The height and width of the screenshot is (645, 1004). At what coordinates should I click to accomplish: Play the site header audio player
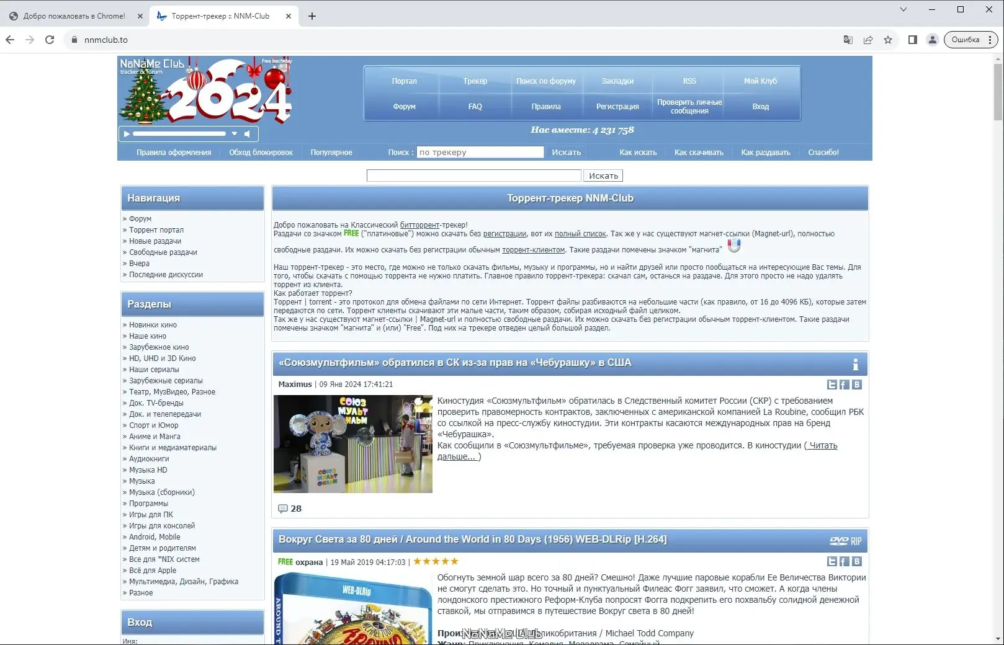click(127, 134)
